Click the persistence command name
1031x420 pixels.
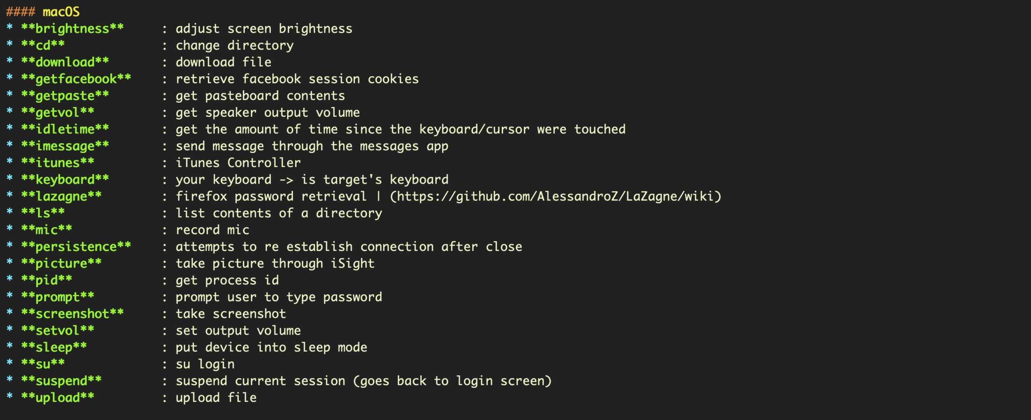tap(76, 247)
